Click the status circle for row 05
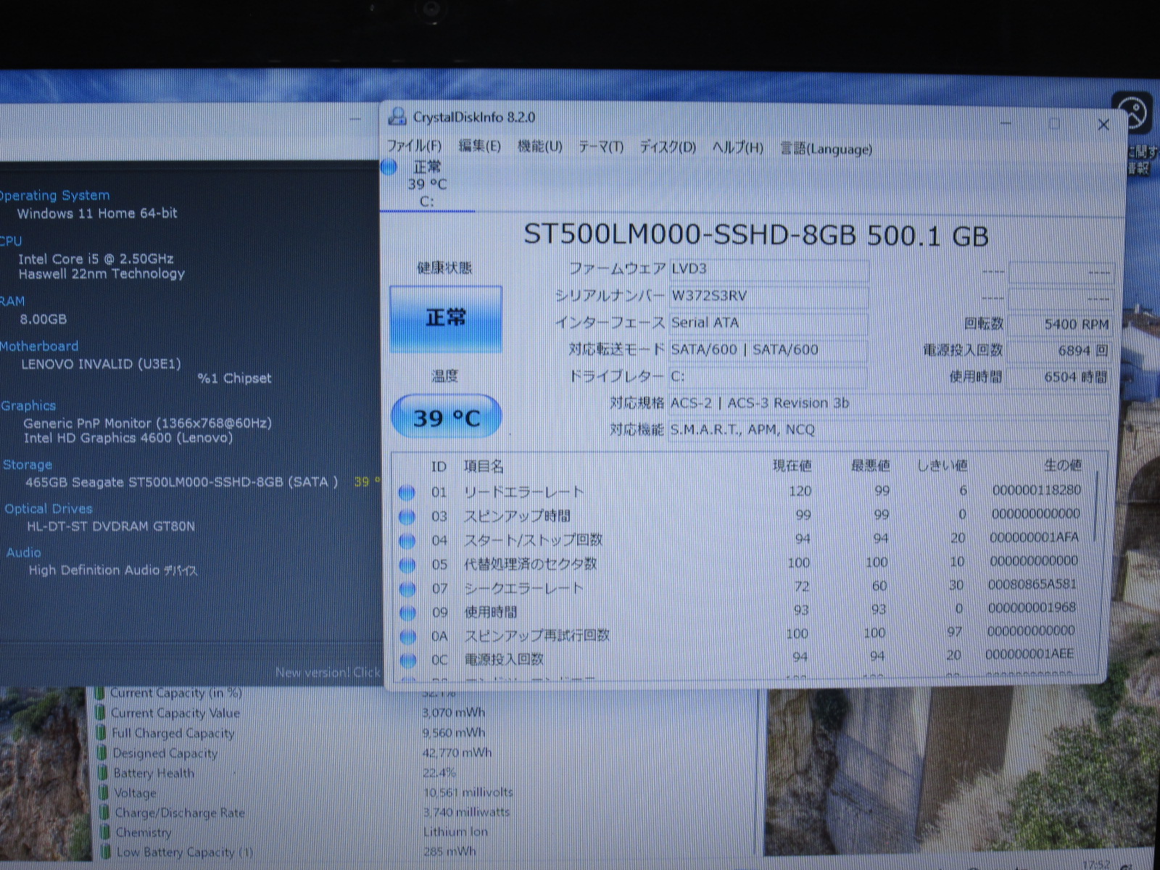1160x870 pixels. point(407,564)
